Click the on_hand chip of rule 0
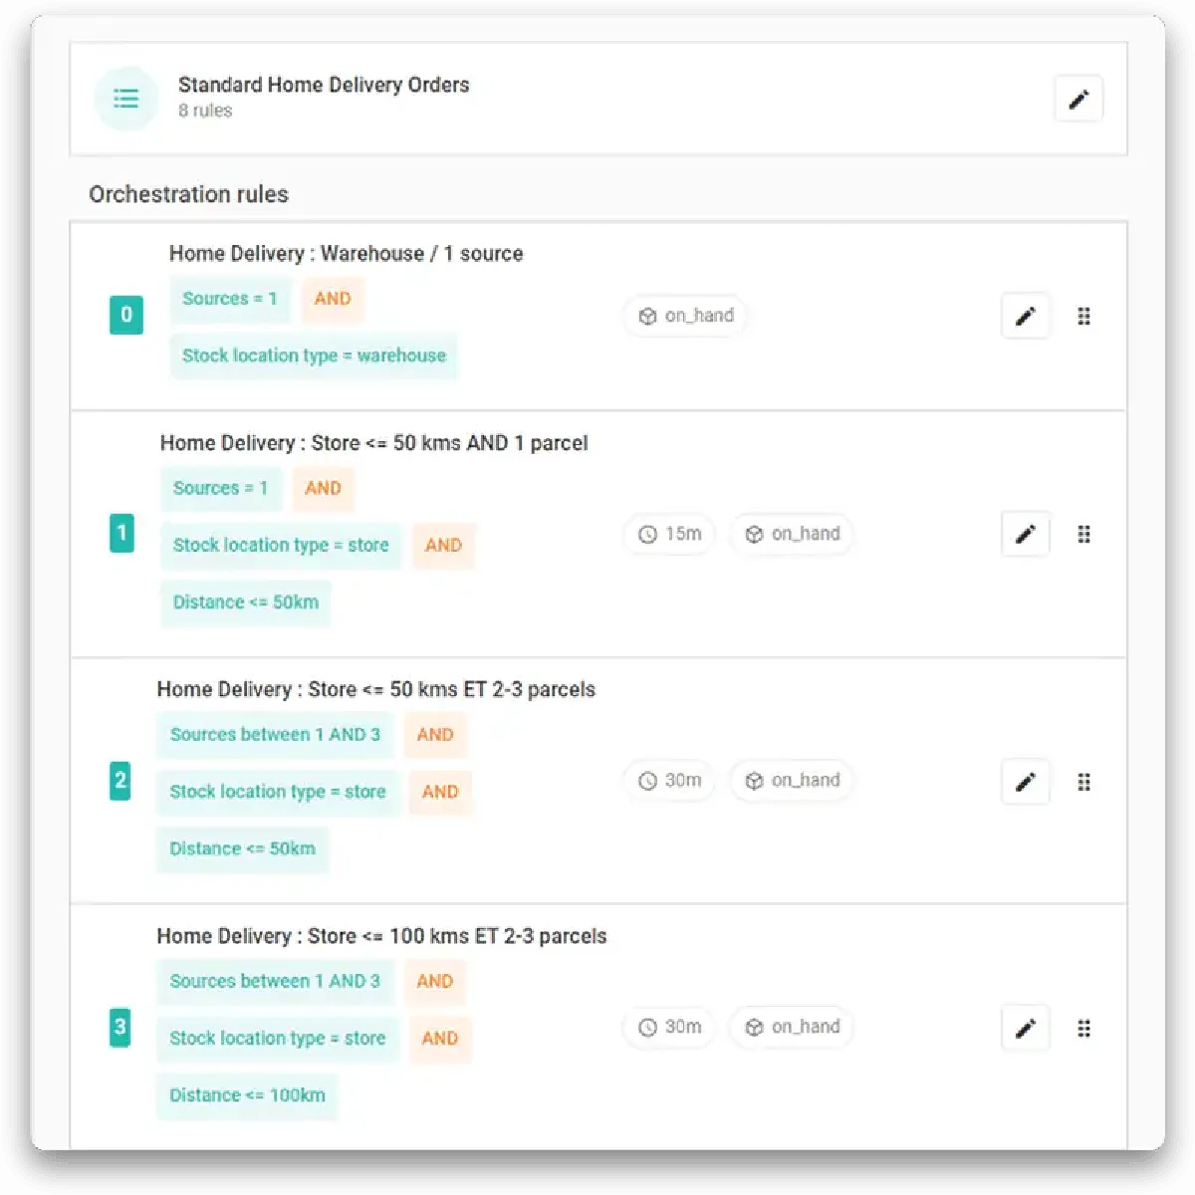The width and height of the screenshot is (1195, 1195). point(686,316)
